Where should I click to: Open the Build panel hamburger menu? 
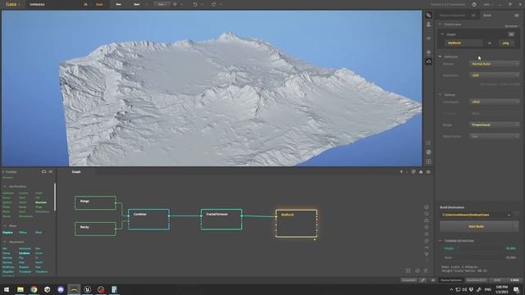coord(516,16)
